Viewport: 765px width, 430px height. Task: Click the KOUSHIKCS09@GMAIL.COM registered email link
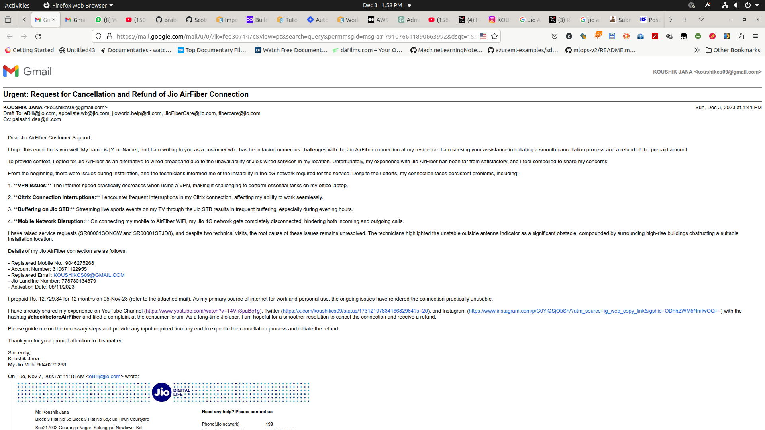(x=89, y=275)
